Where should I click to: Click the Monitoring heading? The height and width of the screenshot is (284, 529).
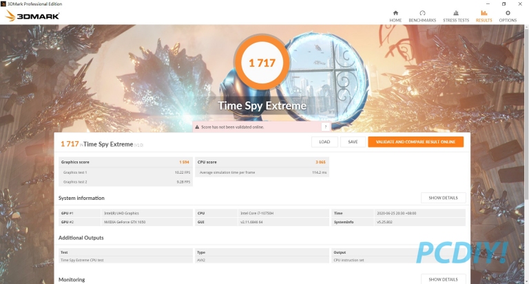click(72, 280)
